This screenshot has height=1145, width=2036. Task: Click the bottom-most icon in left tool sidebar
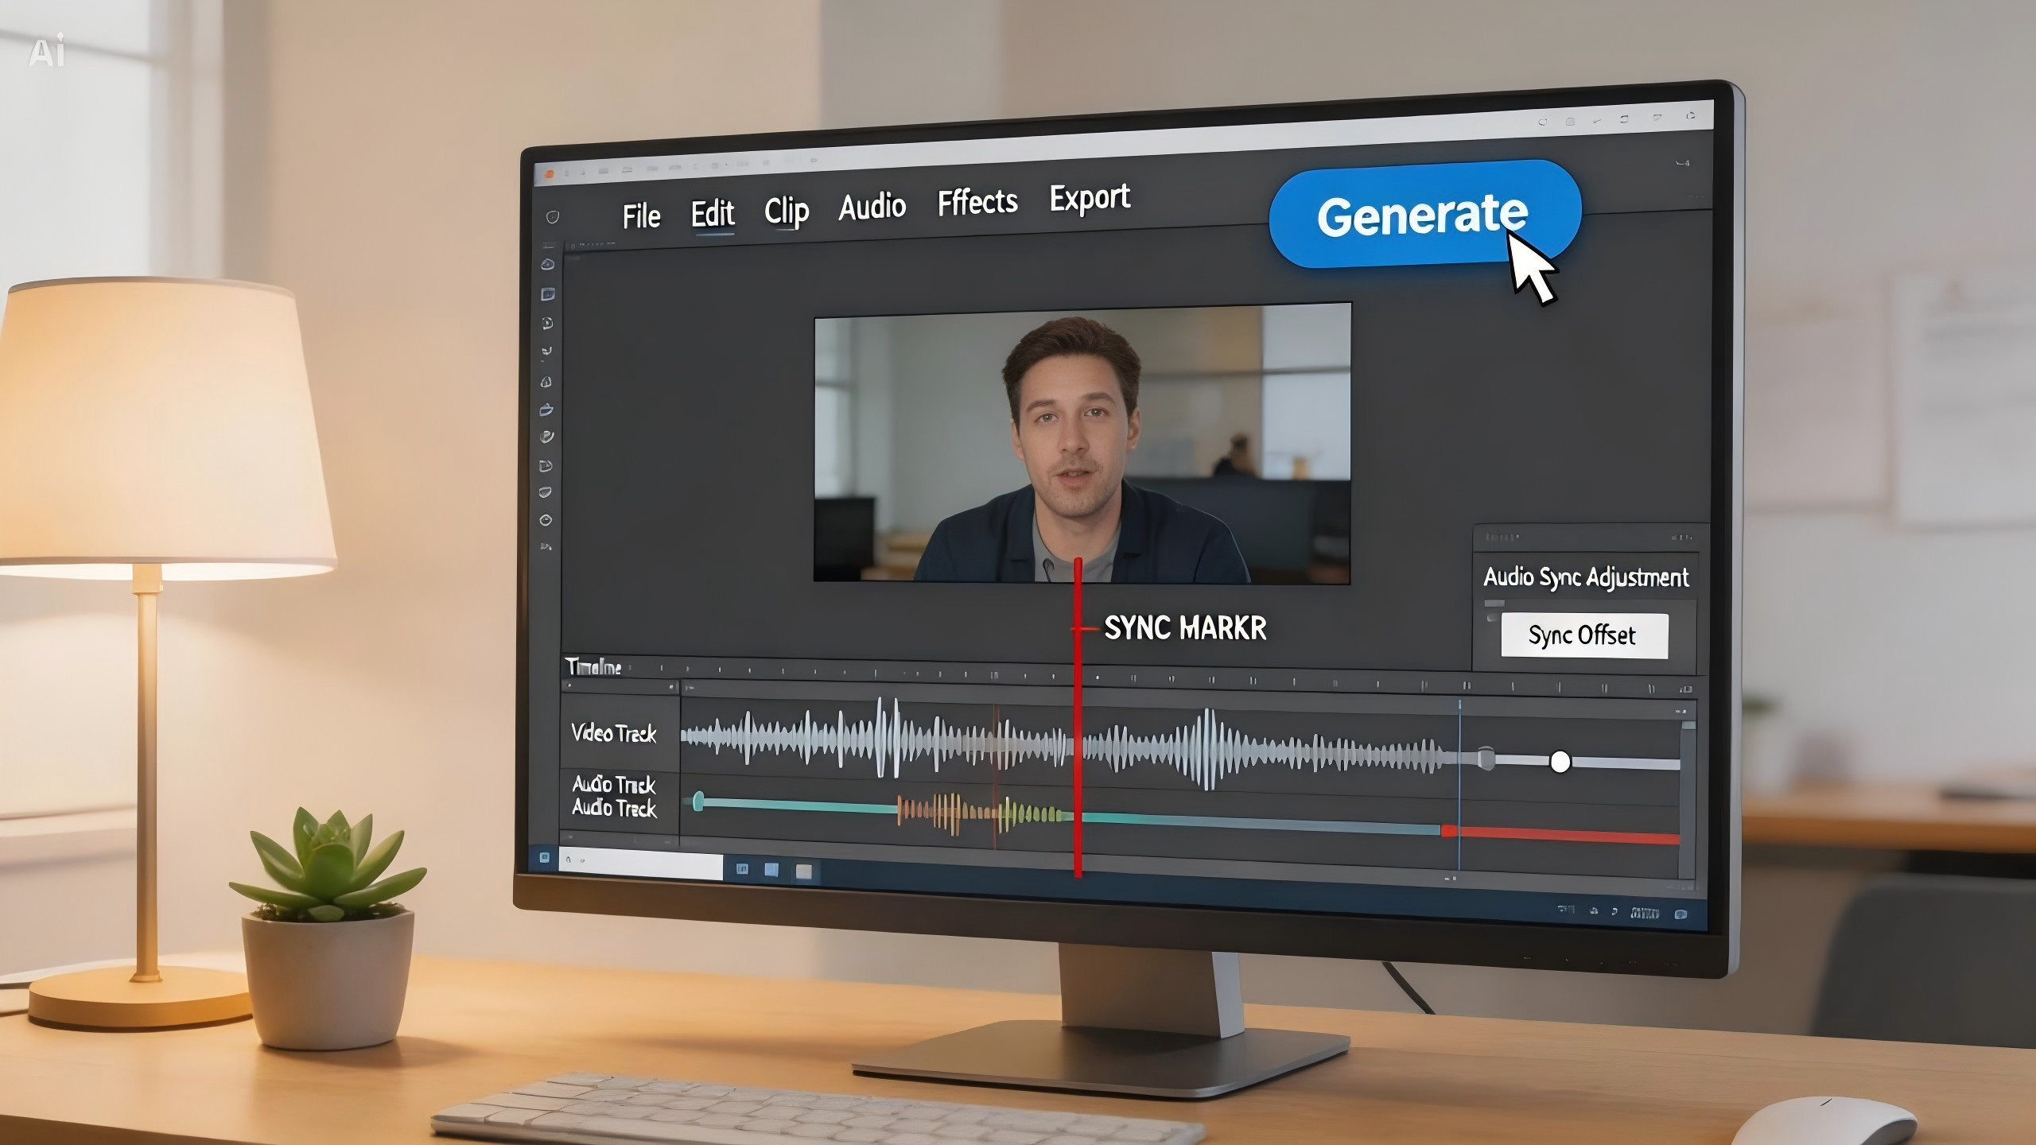[x=546, y=547]
